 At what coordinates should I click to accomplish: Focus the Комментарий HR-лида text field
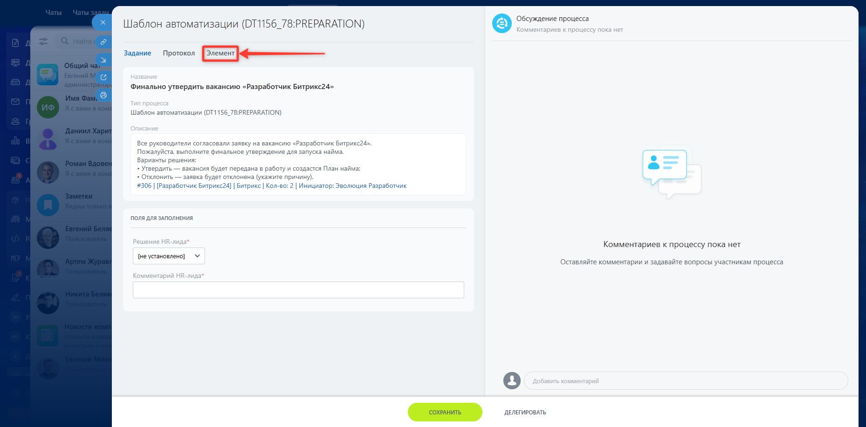point(298,290)
